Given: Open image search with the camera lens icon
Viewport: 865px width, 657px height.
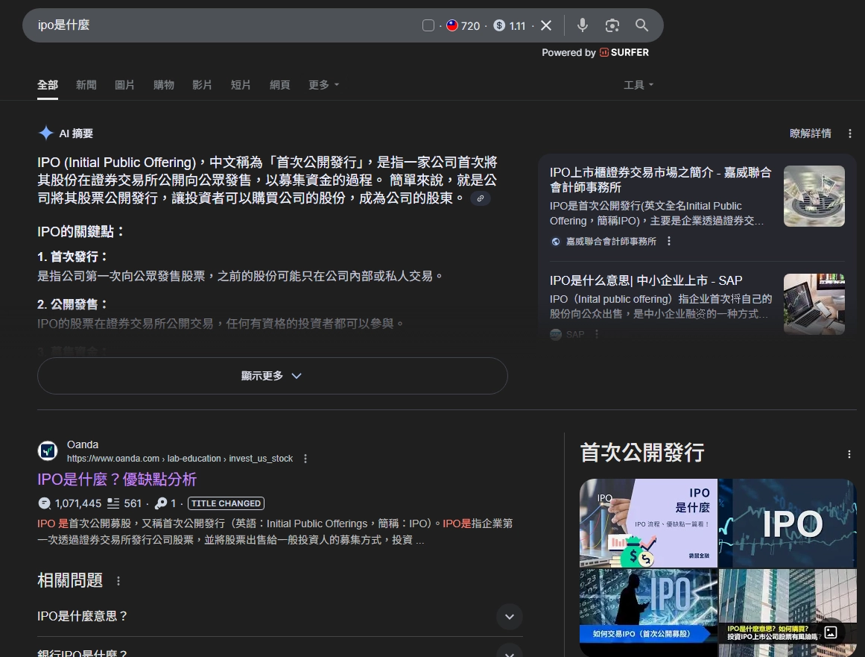Looking at the screenshot, I should point(612,25).
